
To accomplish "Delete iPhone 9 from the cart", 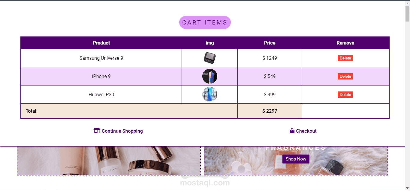I will (345, 77).
